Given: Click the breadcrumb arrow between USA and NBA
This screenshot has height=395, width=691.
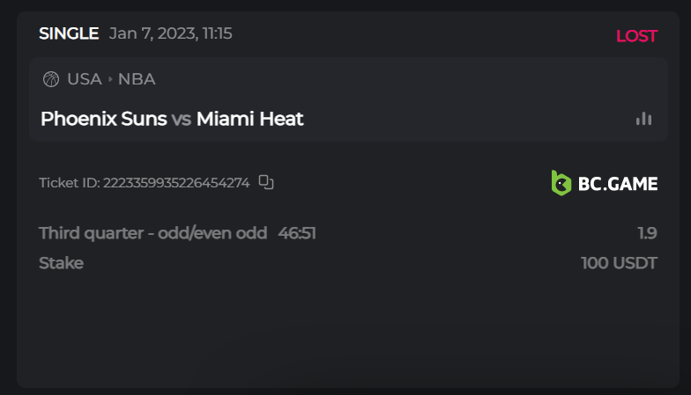Looking at the screenshot, I should click(110, 79).
